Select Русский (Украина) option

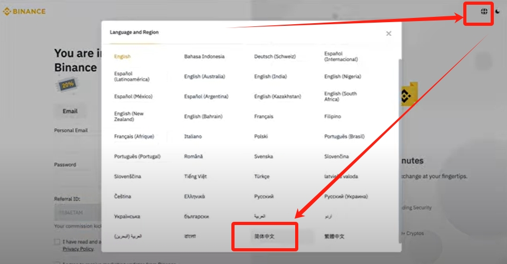(x=346, y=197)
